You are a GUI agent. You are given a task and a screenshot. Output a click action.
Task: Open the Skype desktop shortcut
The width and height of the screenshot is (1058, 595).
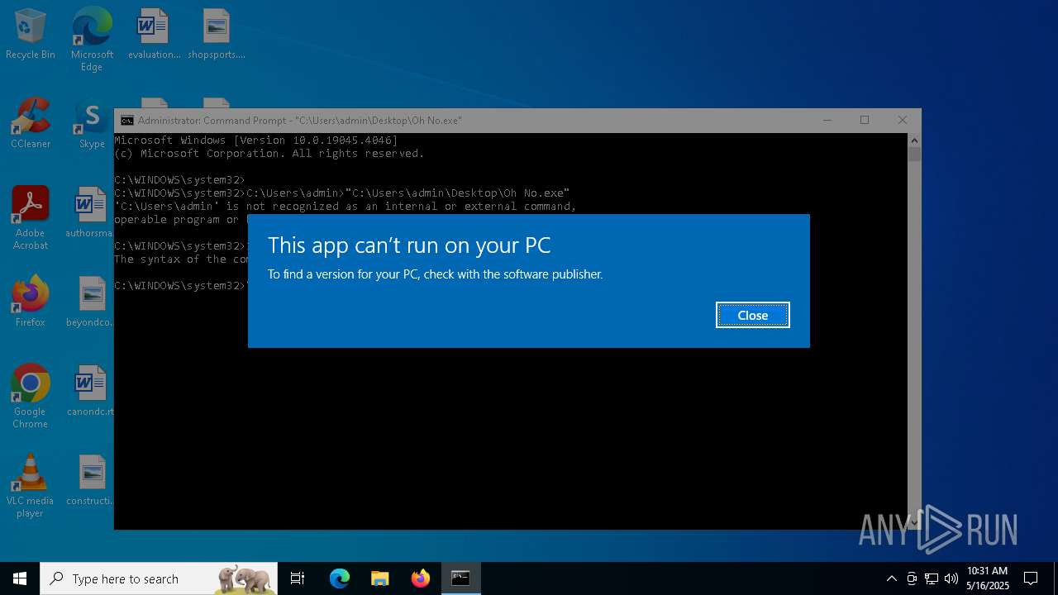coord(92,123)
